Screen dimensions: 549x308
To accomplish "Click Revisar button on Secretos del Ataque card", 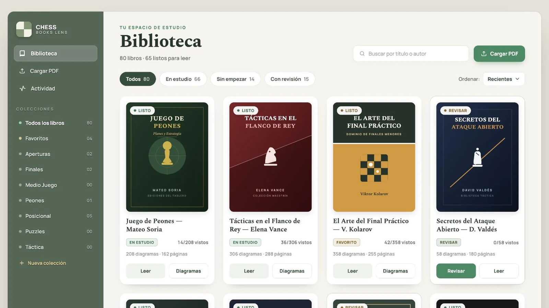I will point(456,271).
